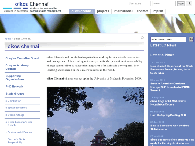Click the University of Madras photo
The image size is (195, 146).
[95, 116]
